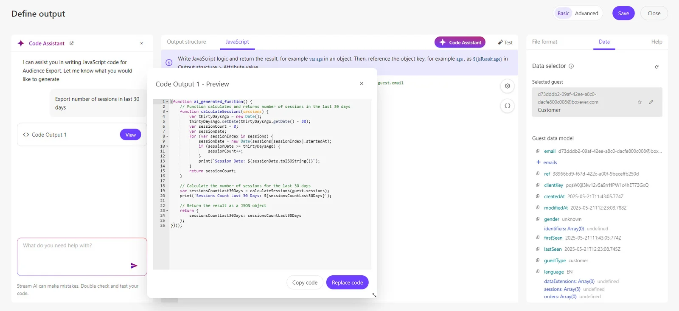Screen dimensions: 679x311
Task: Save the output definition
Action: 623,13
